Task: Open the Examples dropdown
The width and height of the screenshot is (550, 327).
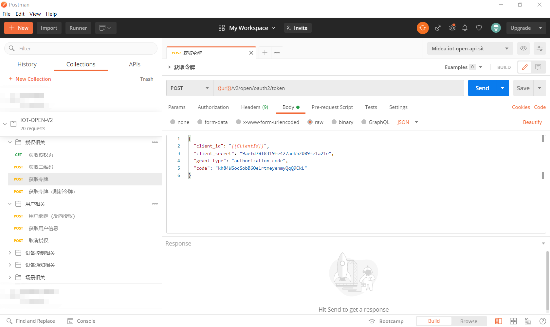Action: coord(464,67)
